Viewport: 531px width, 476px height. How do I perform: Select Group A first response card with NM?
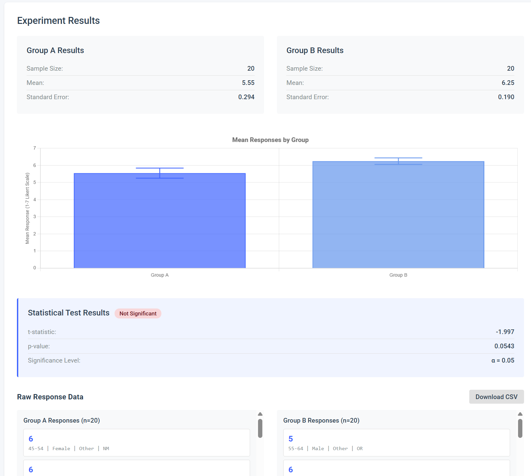click(136, 442)
